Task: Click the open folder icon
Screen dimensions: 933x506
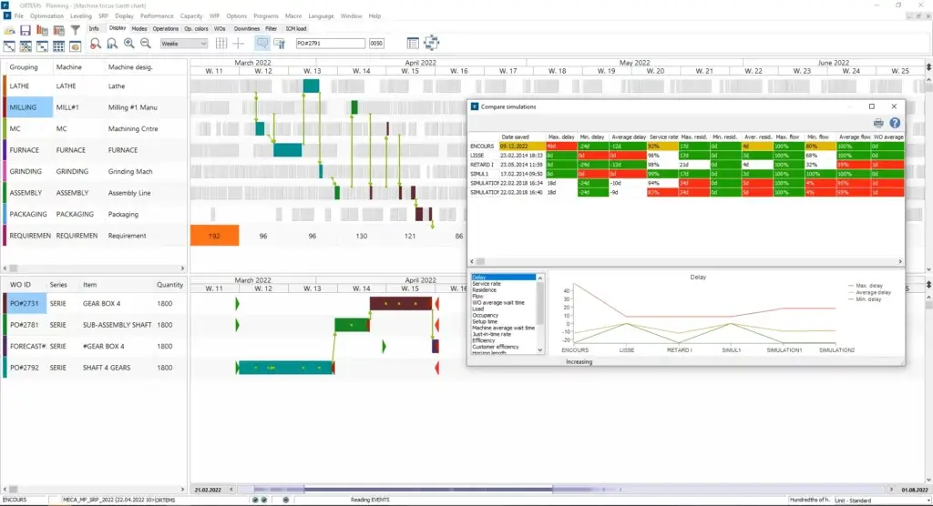Action: [9, 30]
